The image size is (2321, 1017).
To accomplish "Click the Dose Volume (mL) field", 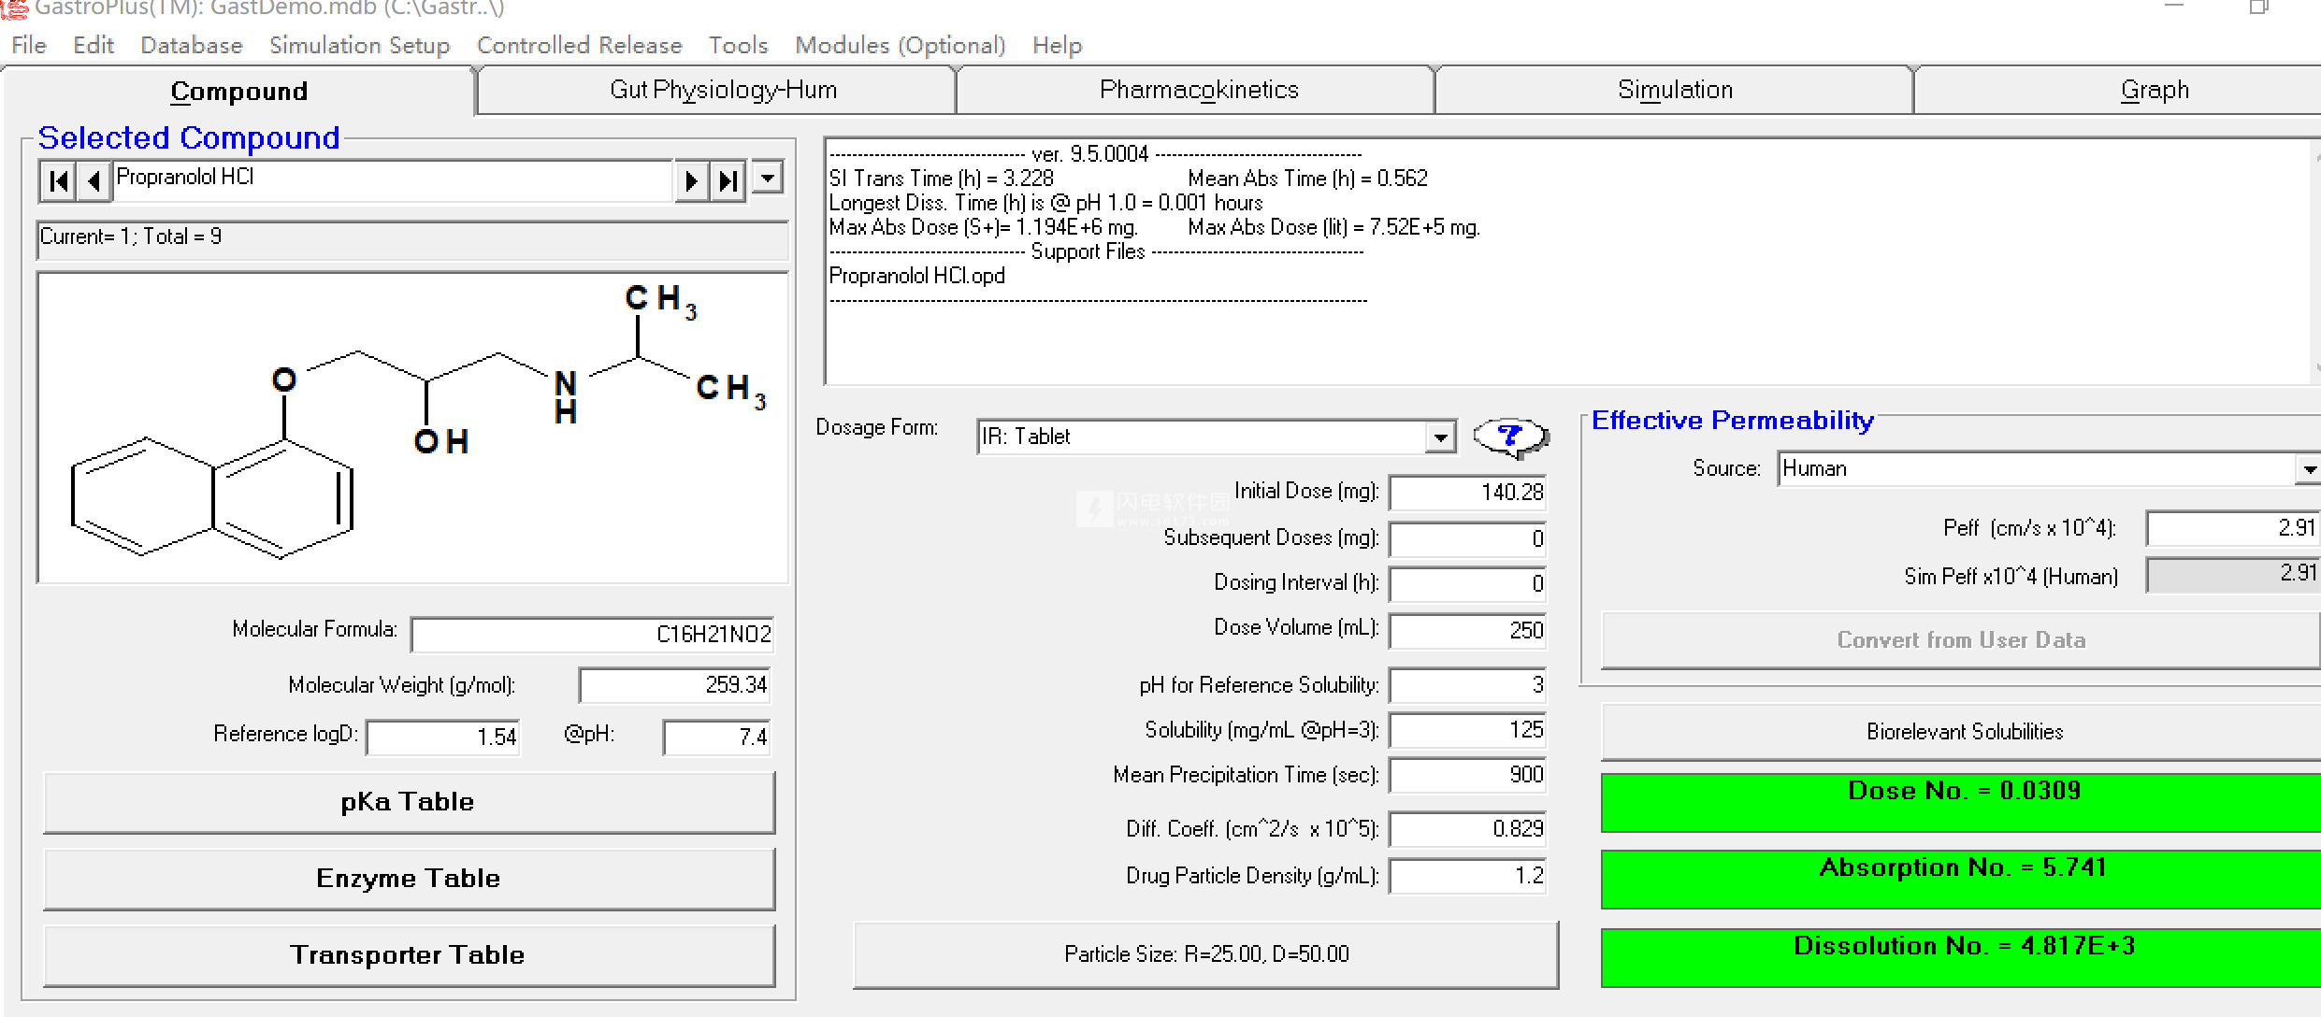I will tap(1468, 631).
